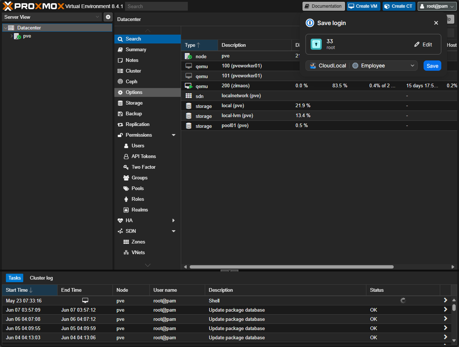Open Pools under Permissions
The image size is (459, 347).
pos(148,188)
